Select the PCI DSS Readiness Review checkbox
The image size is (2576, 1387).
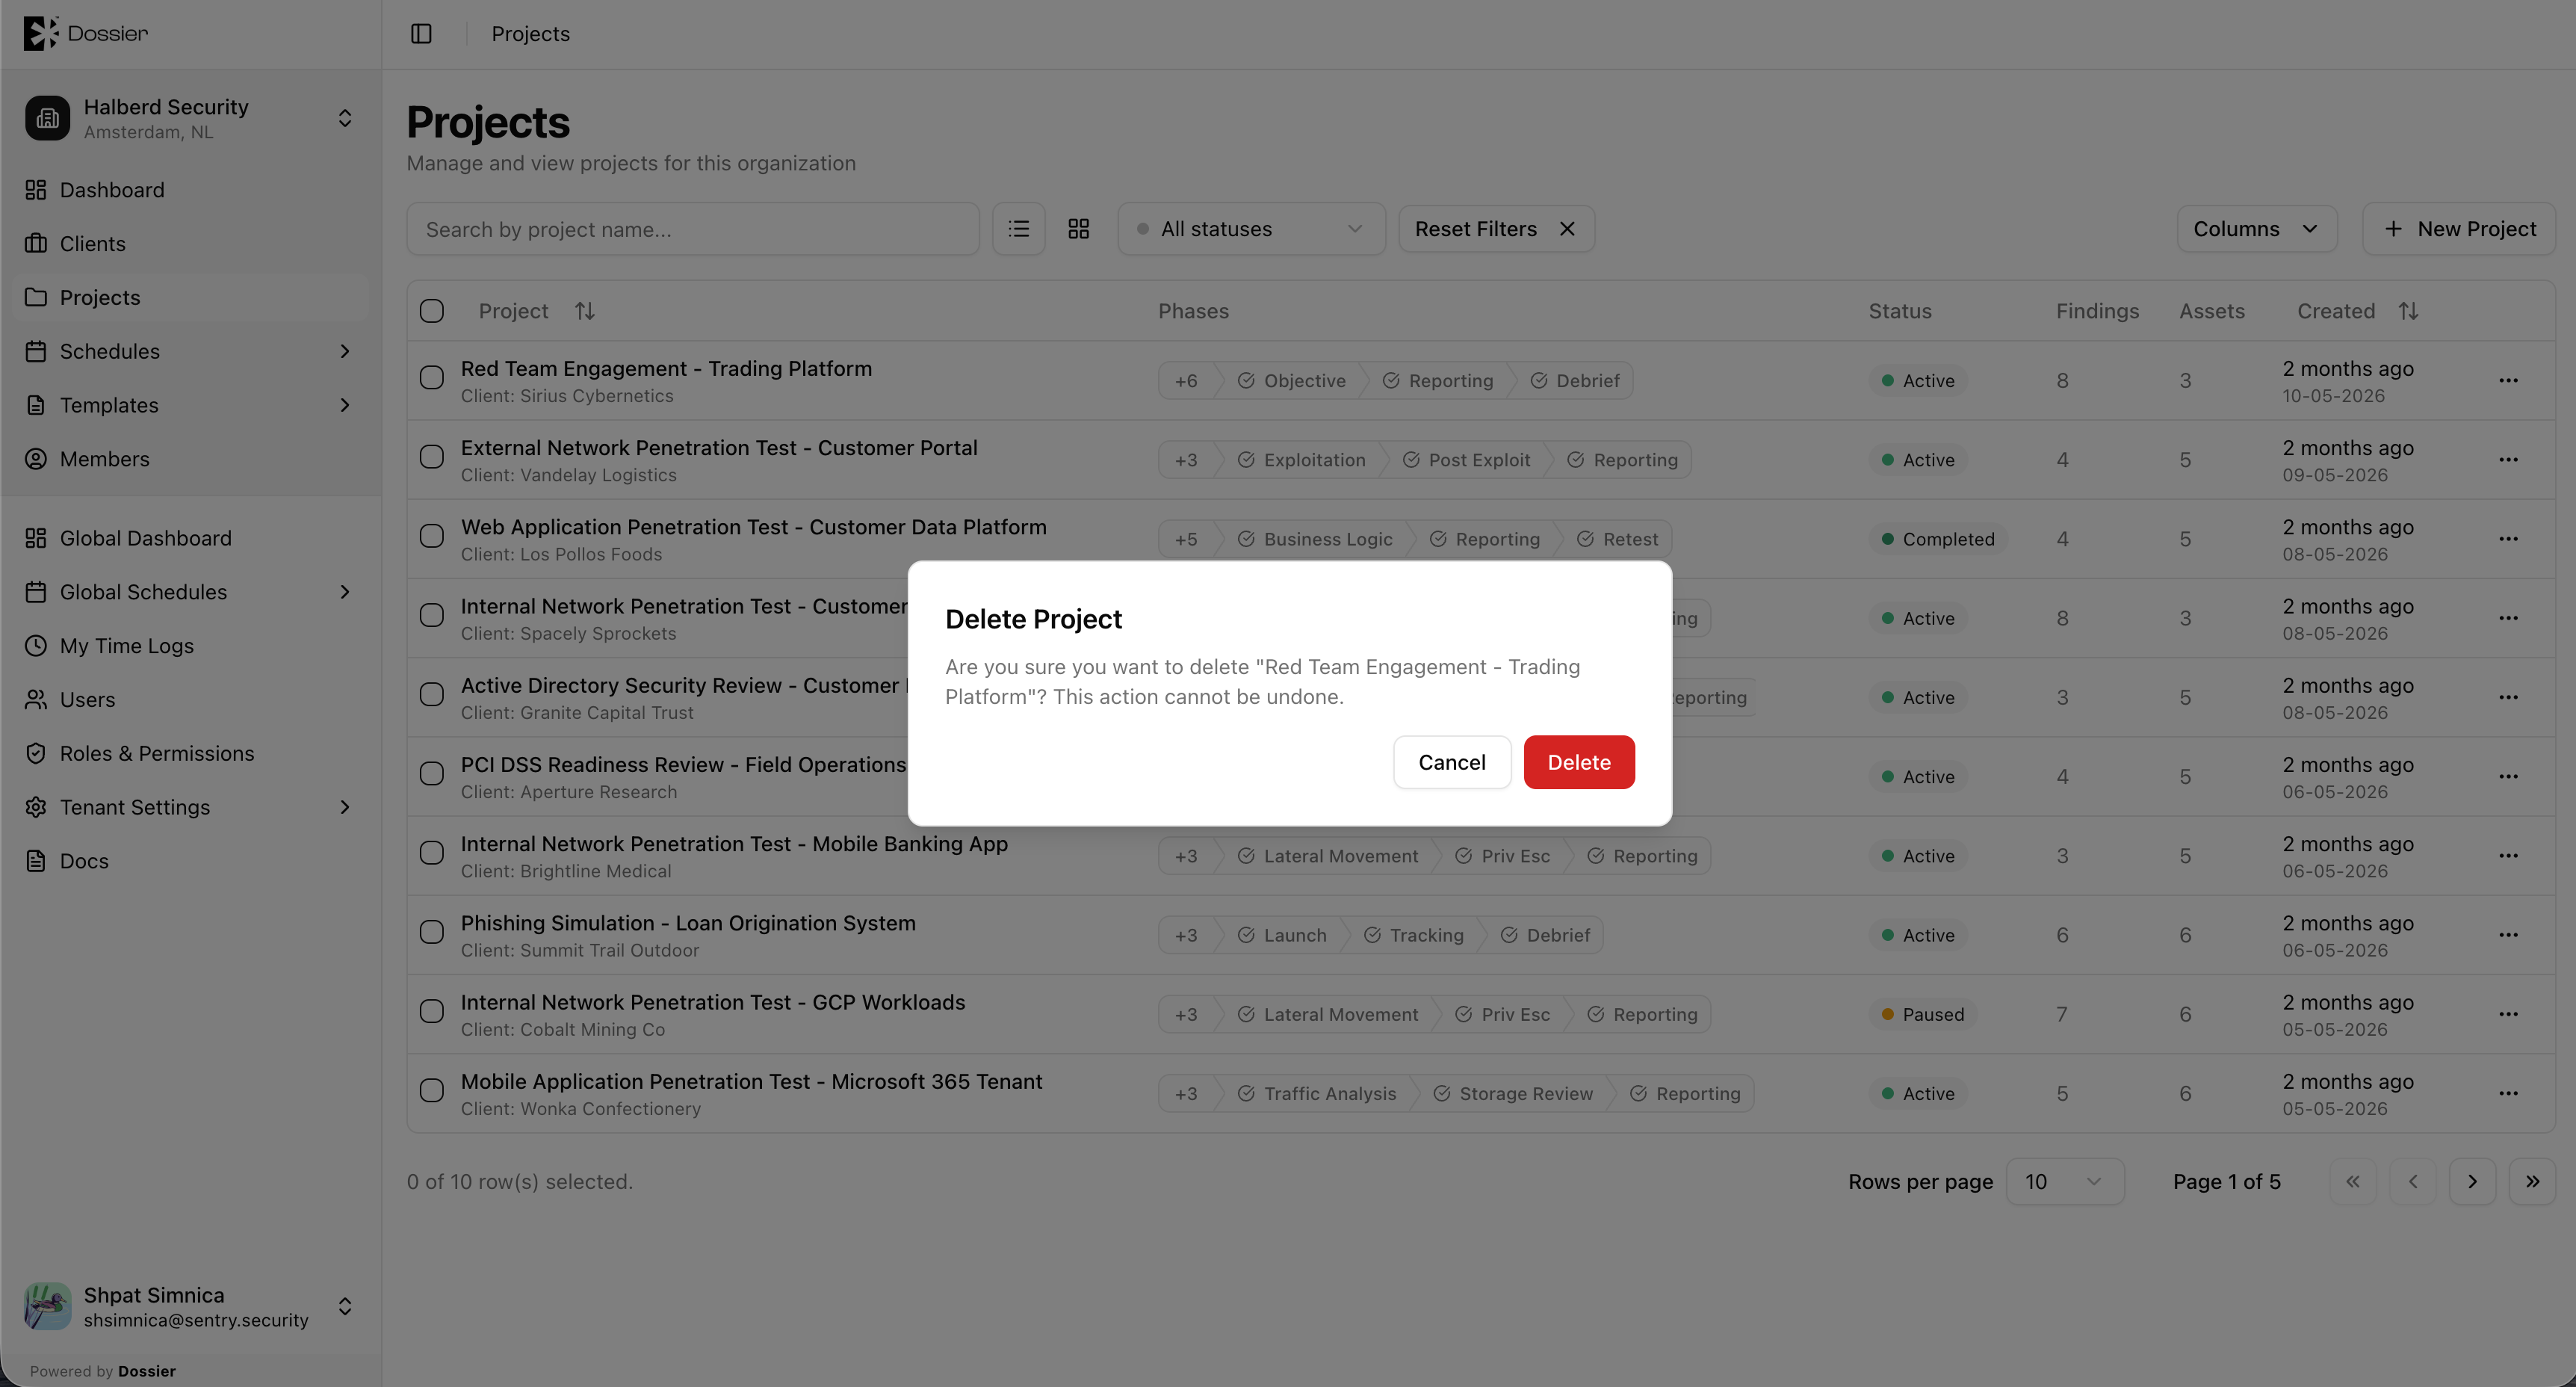coord(432,774)
